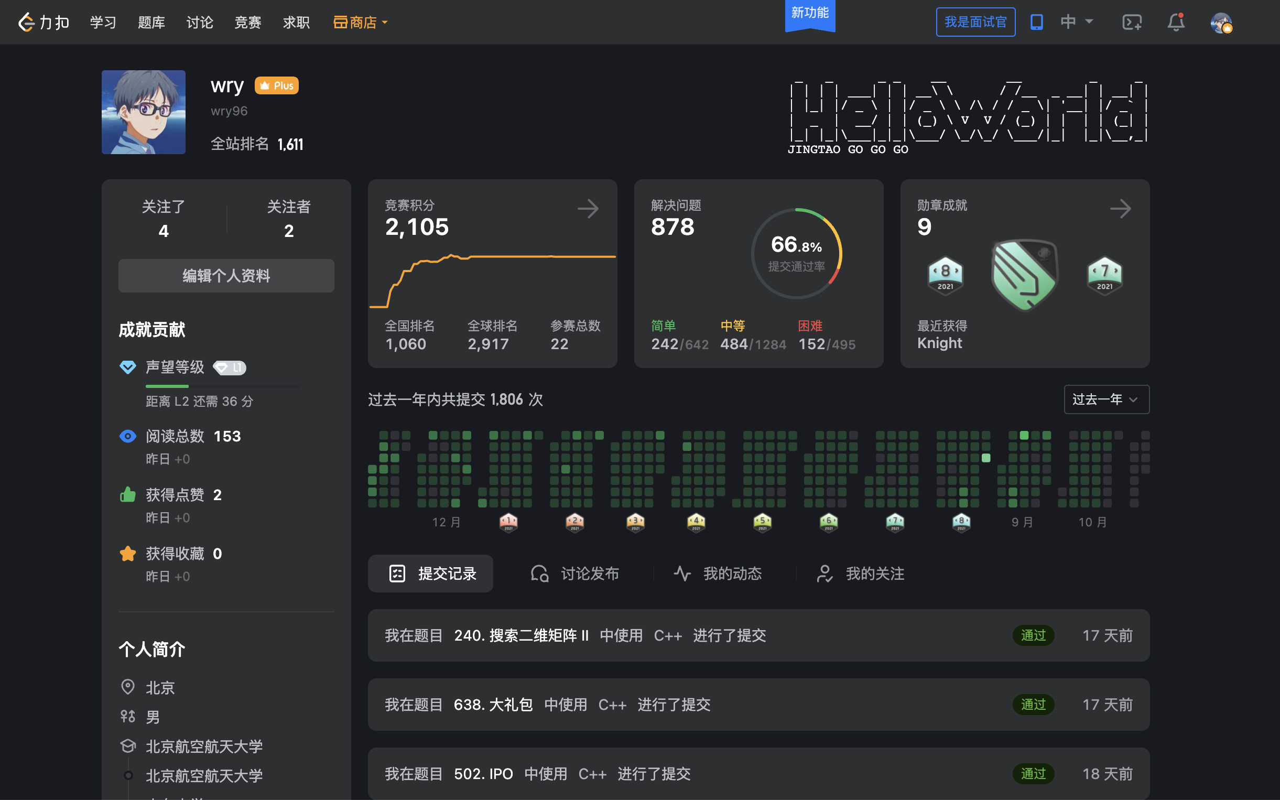This screenshot has width=1280, height=800.
Task: Click the January 2021 month badge under heatmap
Action: tap(508, 523)
